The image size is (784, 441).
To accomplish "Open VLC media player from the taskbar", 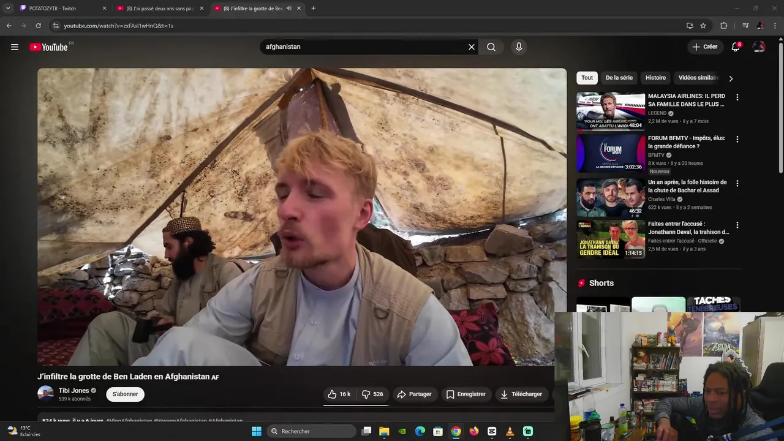I will [x=510, y=431].
